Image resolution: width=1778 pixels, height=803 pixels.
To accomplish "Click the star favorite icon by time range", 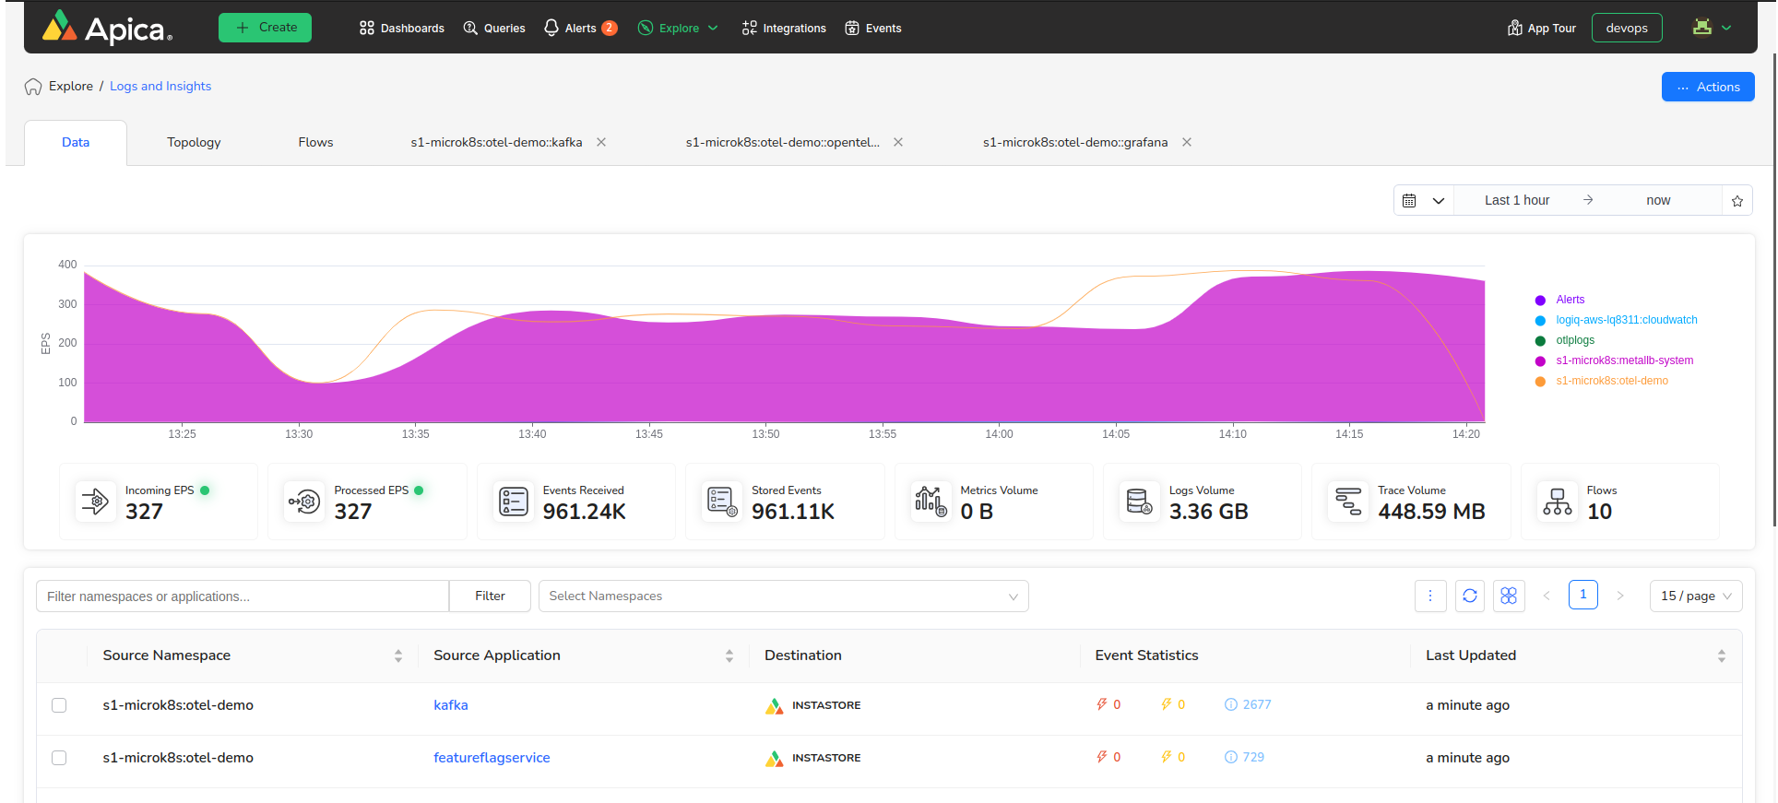I will [x=1737, y=201].
